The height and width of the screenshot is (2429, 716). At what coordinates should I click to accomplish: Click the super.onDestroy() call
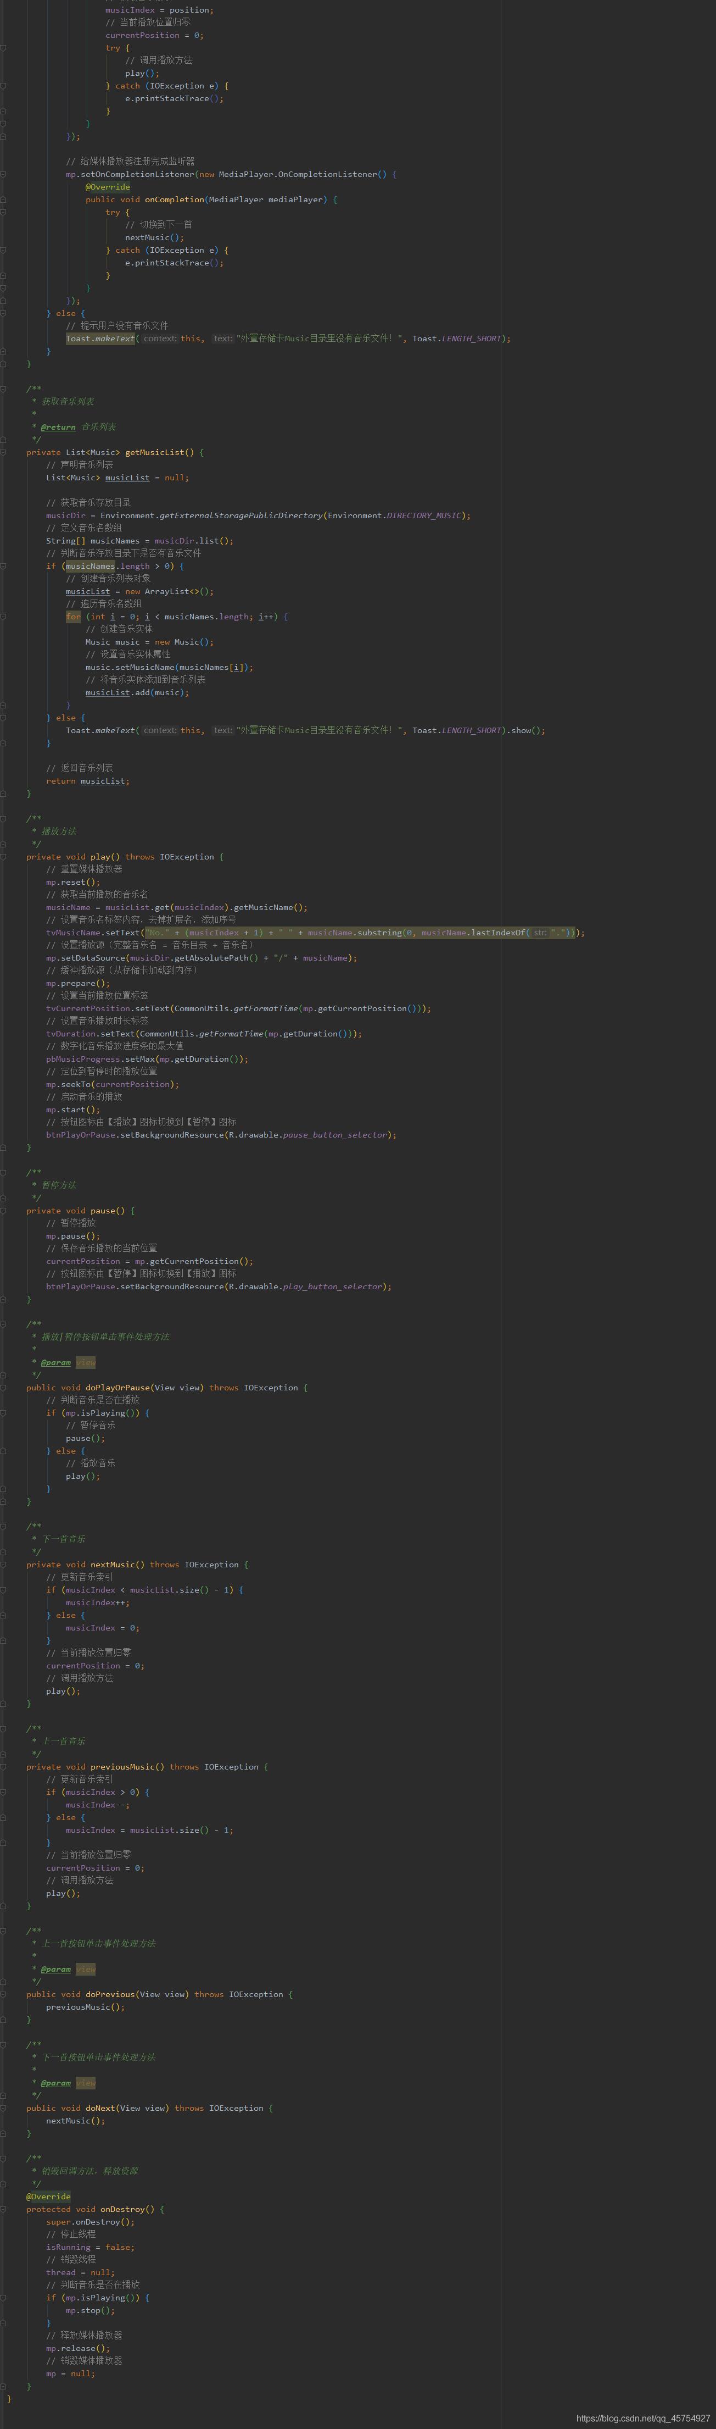[91, 2222]
